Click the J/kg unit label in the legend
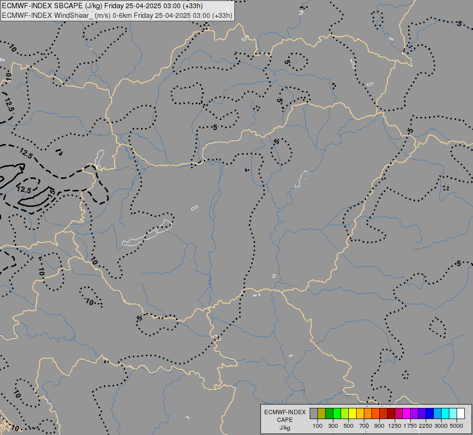 click(x=285, y=428)
